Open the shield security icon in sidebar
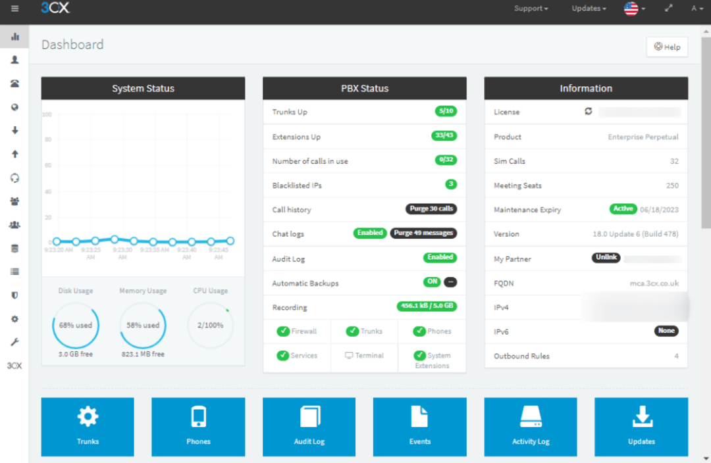The image size is (711, 463). (14, 295)
